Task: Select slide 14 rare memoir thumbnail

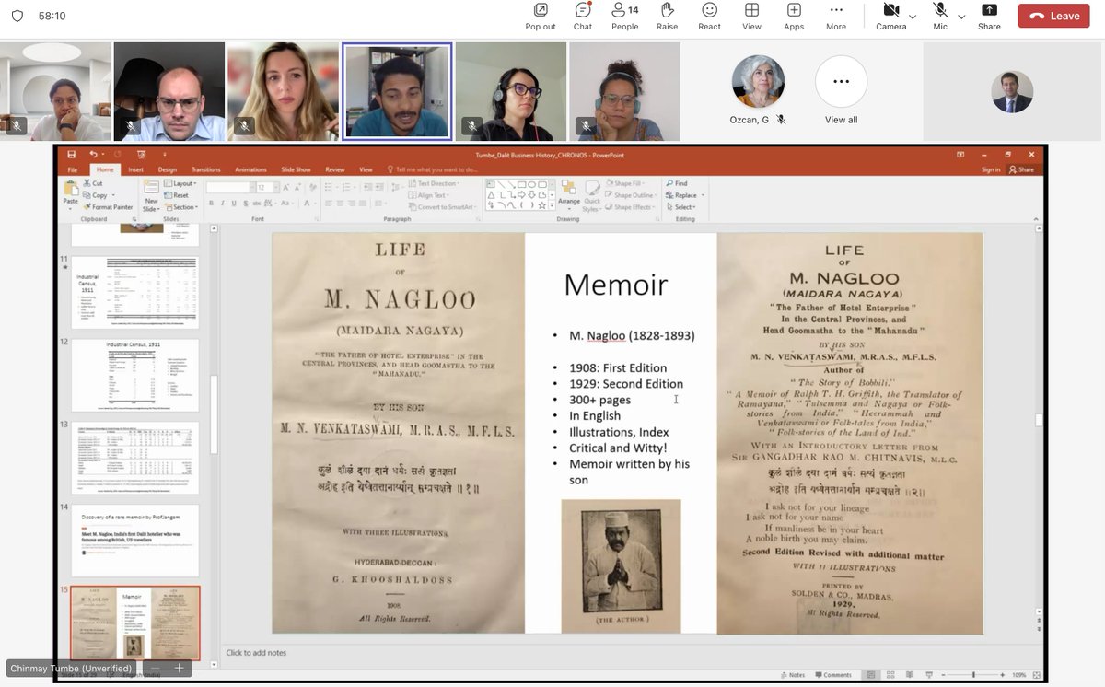Action: (135, 541)
